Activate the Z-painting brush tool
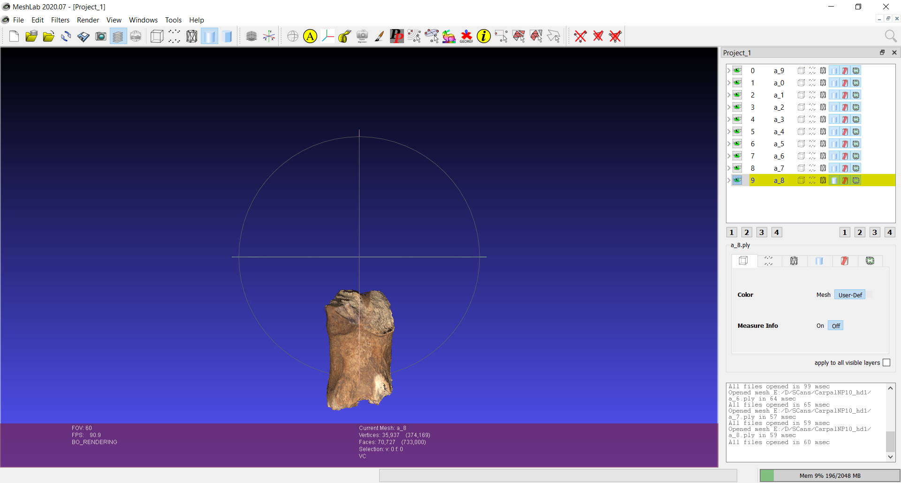 379,36
